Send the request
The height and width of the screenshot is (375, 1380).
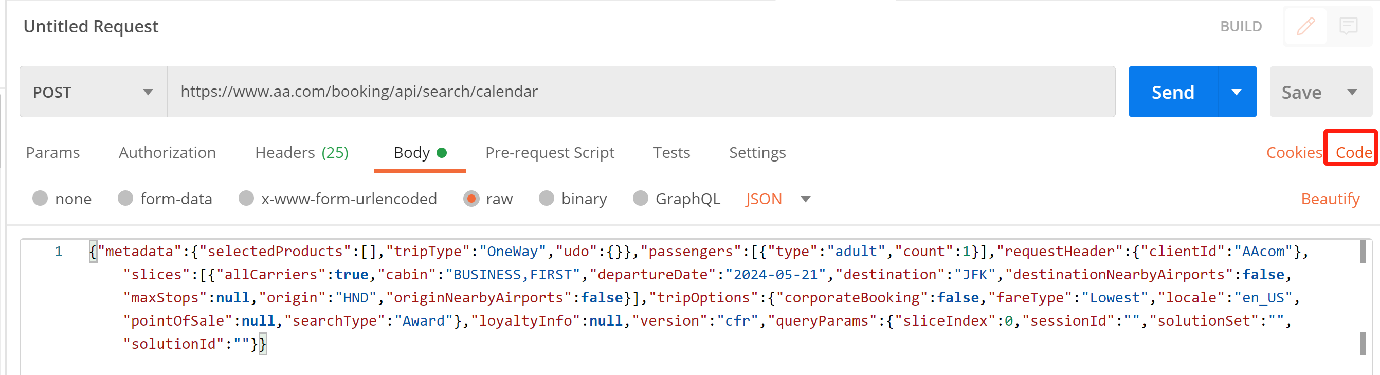tap(1173, 92)
